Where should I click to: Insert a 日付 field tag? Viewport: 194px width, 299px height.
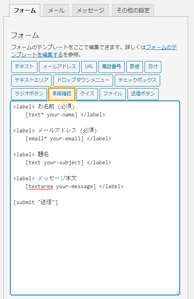click(153, 67)
